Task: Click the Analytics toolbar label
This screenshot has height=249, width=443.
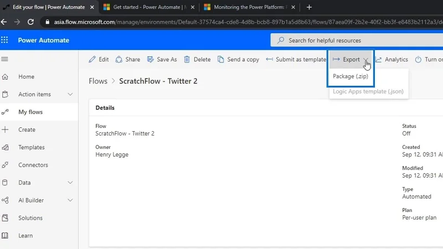Action: [x=396, y=59]
